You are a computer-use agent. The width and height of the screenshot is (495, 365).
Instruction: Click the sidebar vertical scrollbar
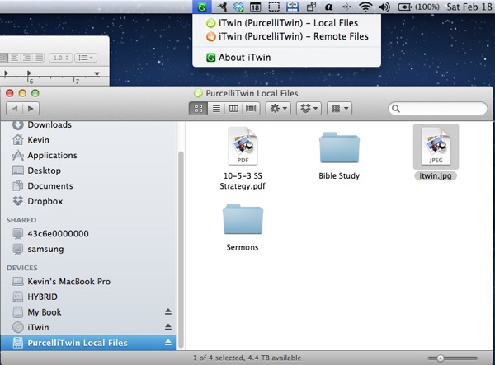[x=181, y=249]
